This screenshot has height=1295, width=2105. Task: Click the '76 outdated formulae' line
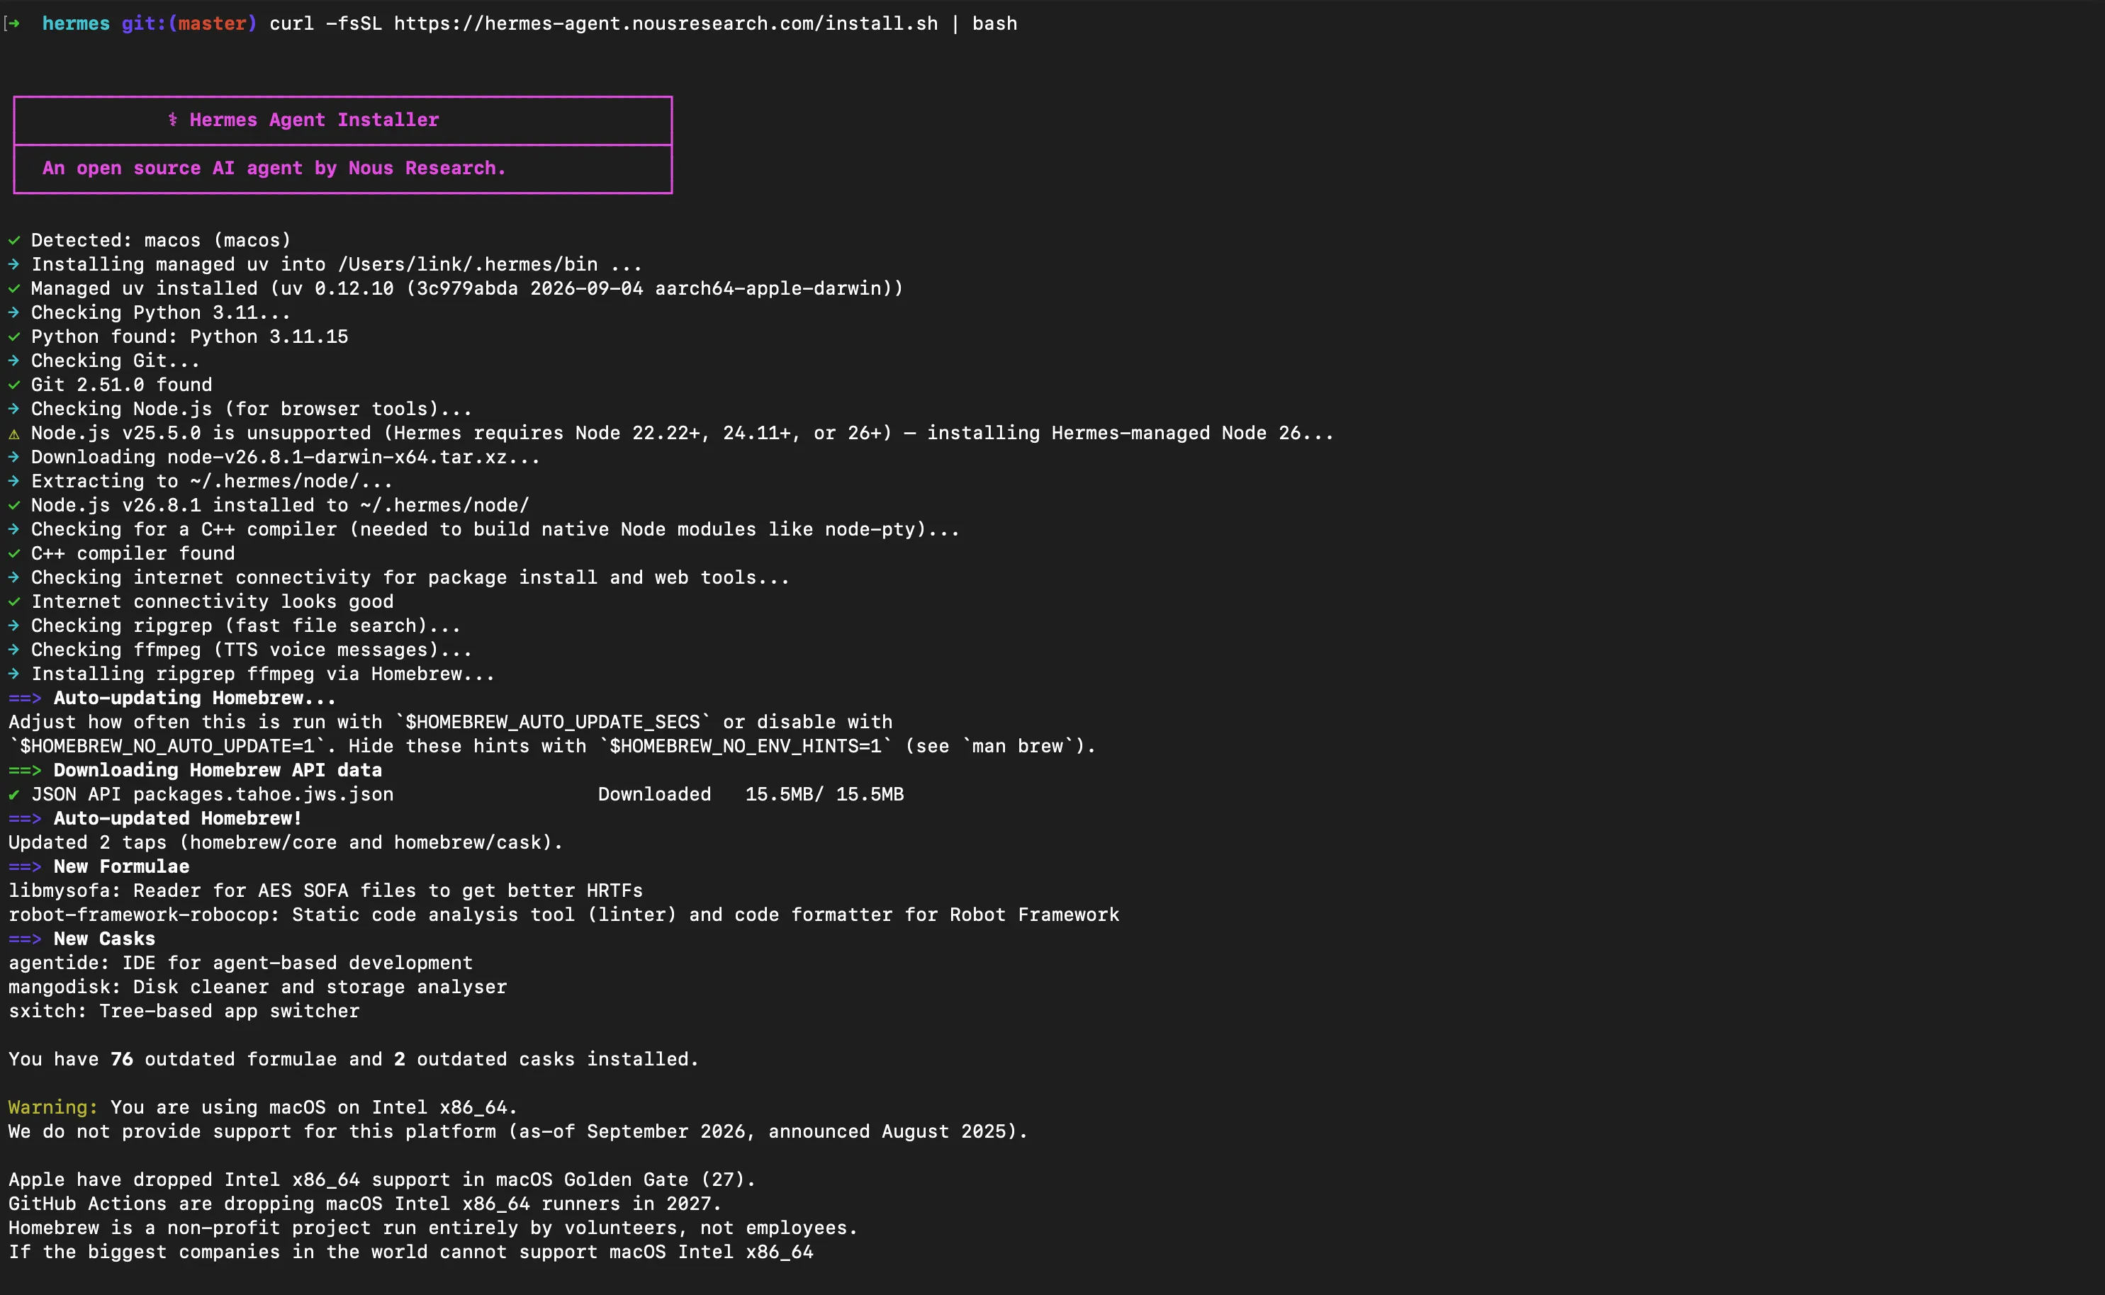(354, 1060)
